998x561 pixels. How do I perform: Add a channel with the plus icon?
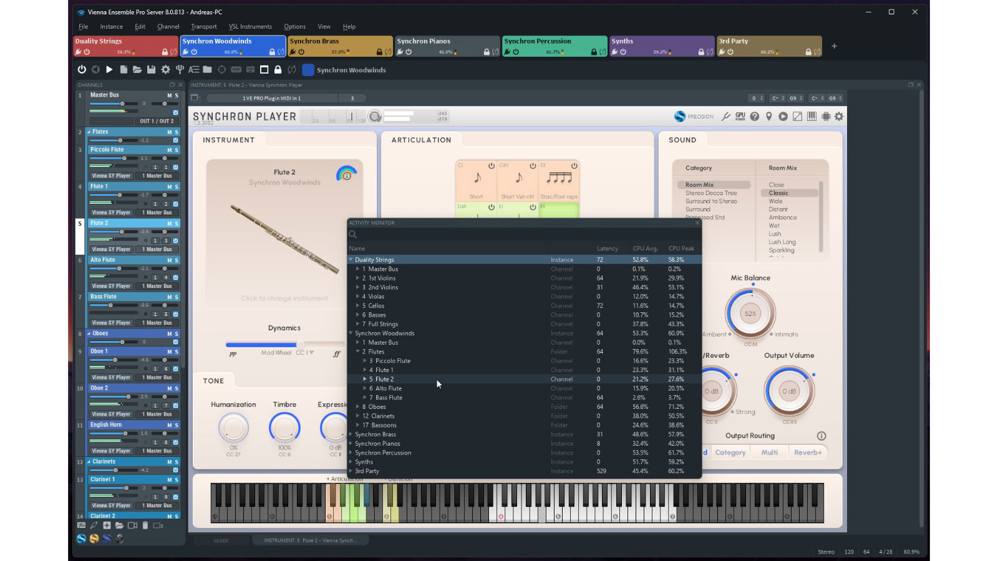pyautogui.click(x=107, y=525)
